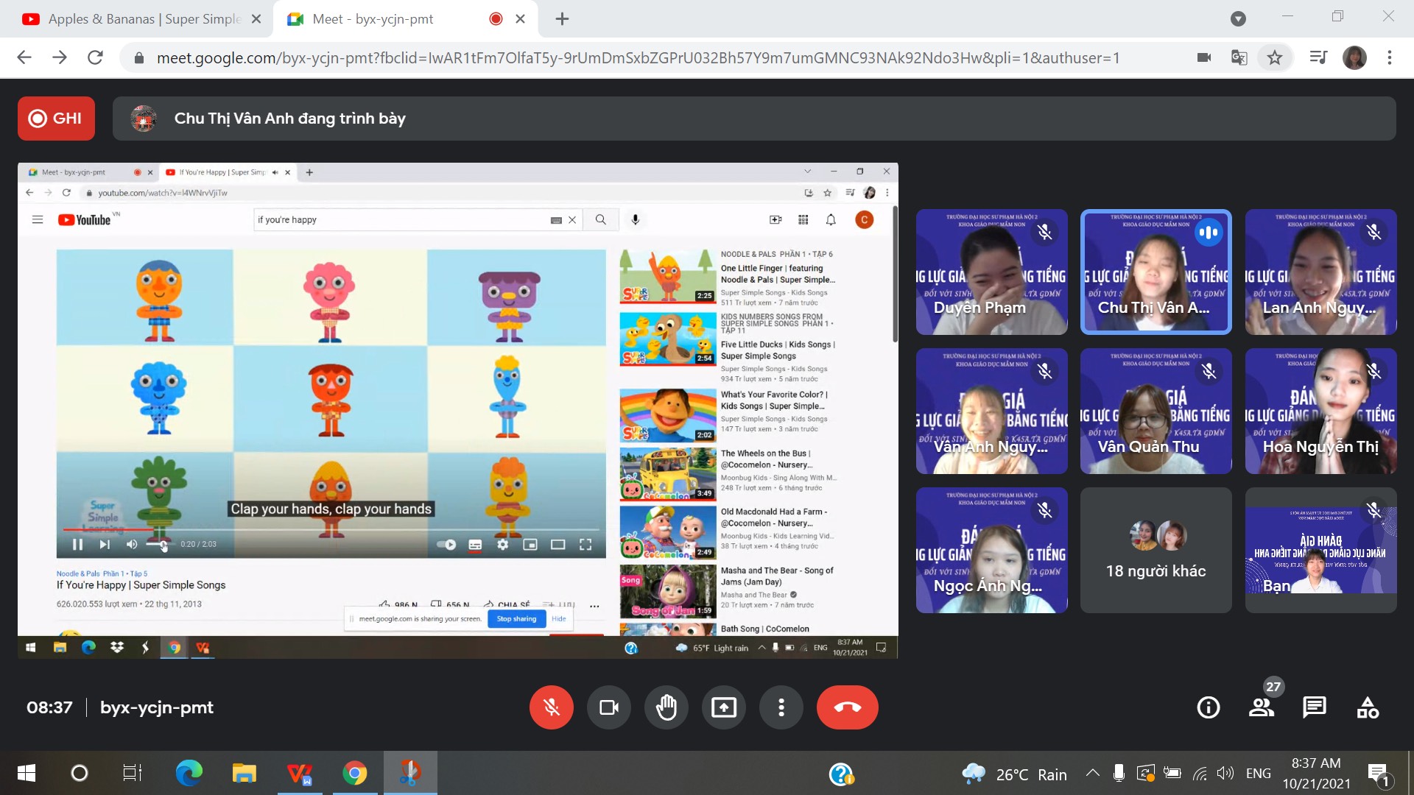The height and width of the screenshot is (795, 1414).
Task: Select the Duyên Phạm video tile
Action: [x=991, y=272]
